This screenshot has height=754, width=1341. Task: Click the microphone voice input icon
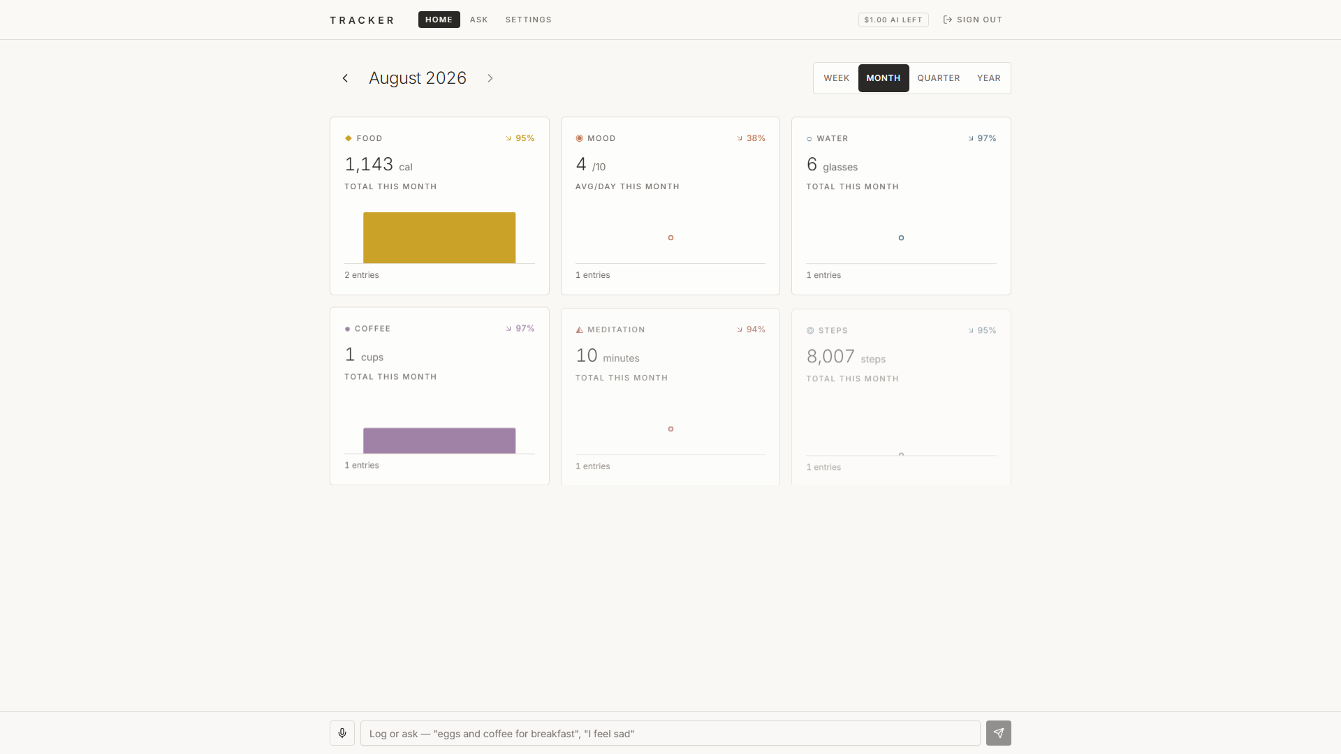(342, 733)
